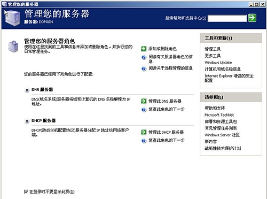Viewport: 267px width, 199px height.
Task: Click the 管理您的服务器角色 heading
Action: (x=49, y=41)
